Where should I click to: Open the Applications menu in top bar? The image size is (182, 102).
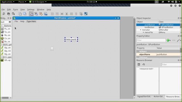(x=8, y=2)
